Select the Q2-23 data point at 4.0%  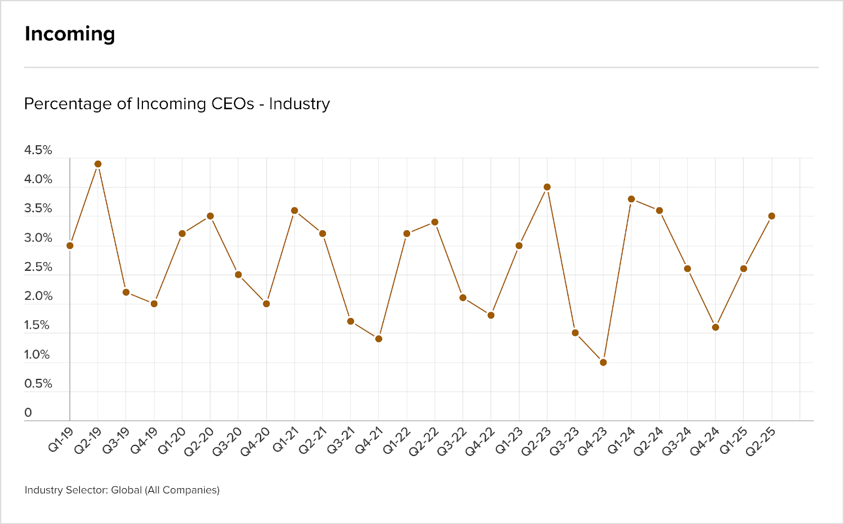pyautogui.click(x=547, y=187)
